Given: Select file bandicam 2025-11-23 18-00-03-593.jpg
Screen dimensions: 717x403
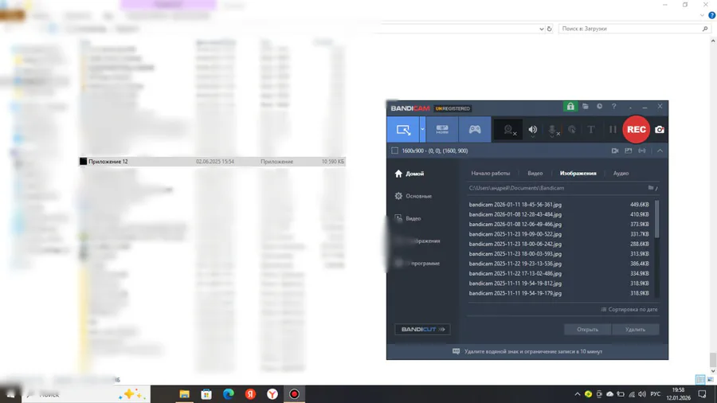Looking at the screenshot, I should tap(558, 253).
